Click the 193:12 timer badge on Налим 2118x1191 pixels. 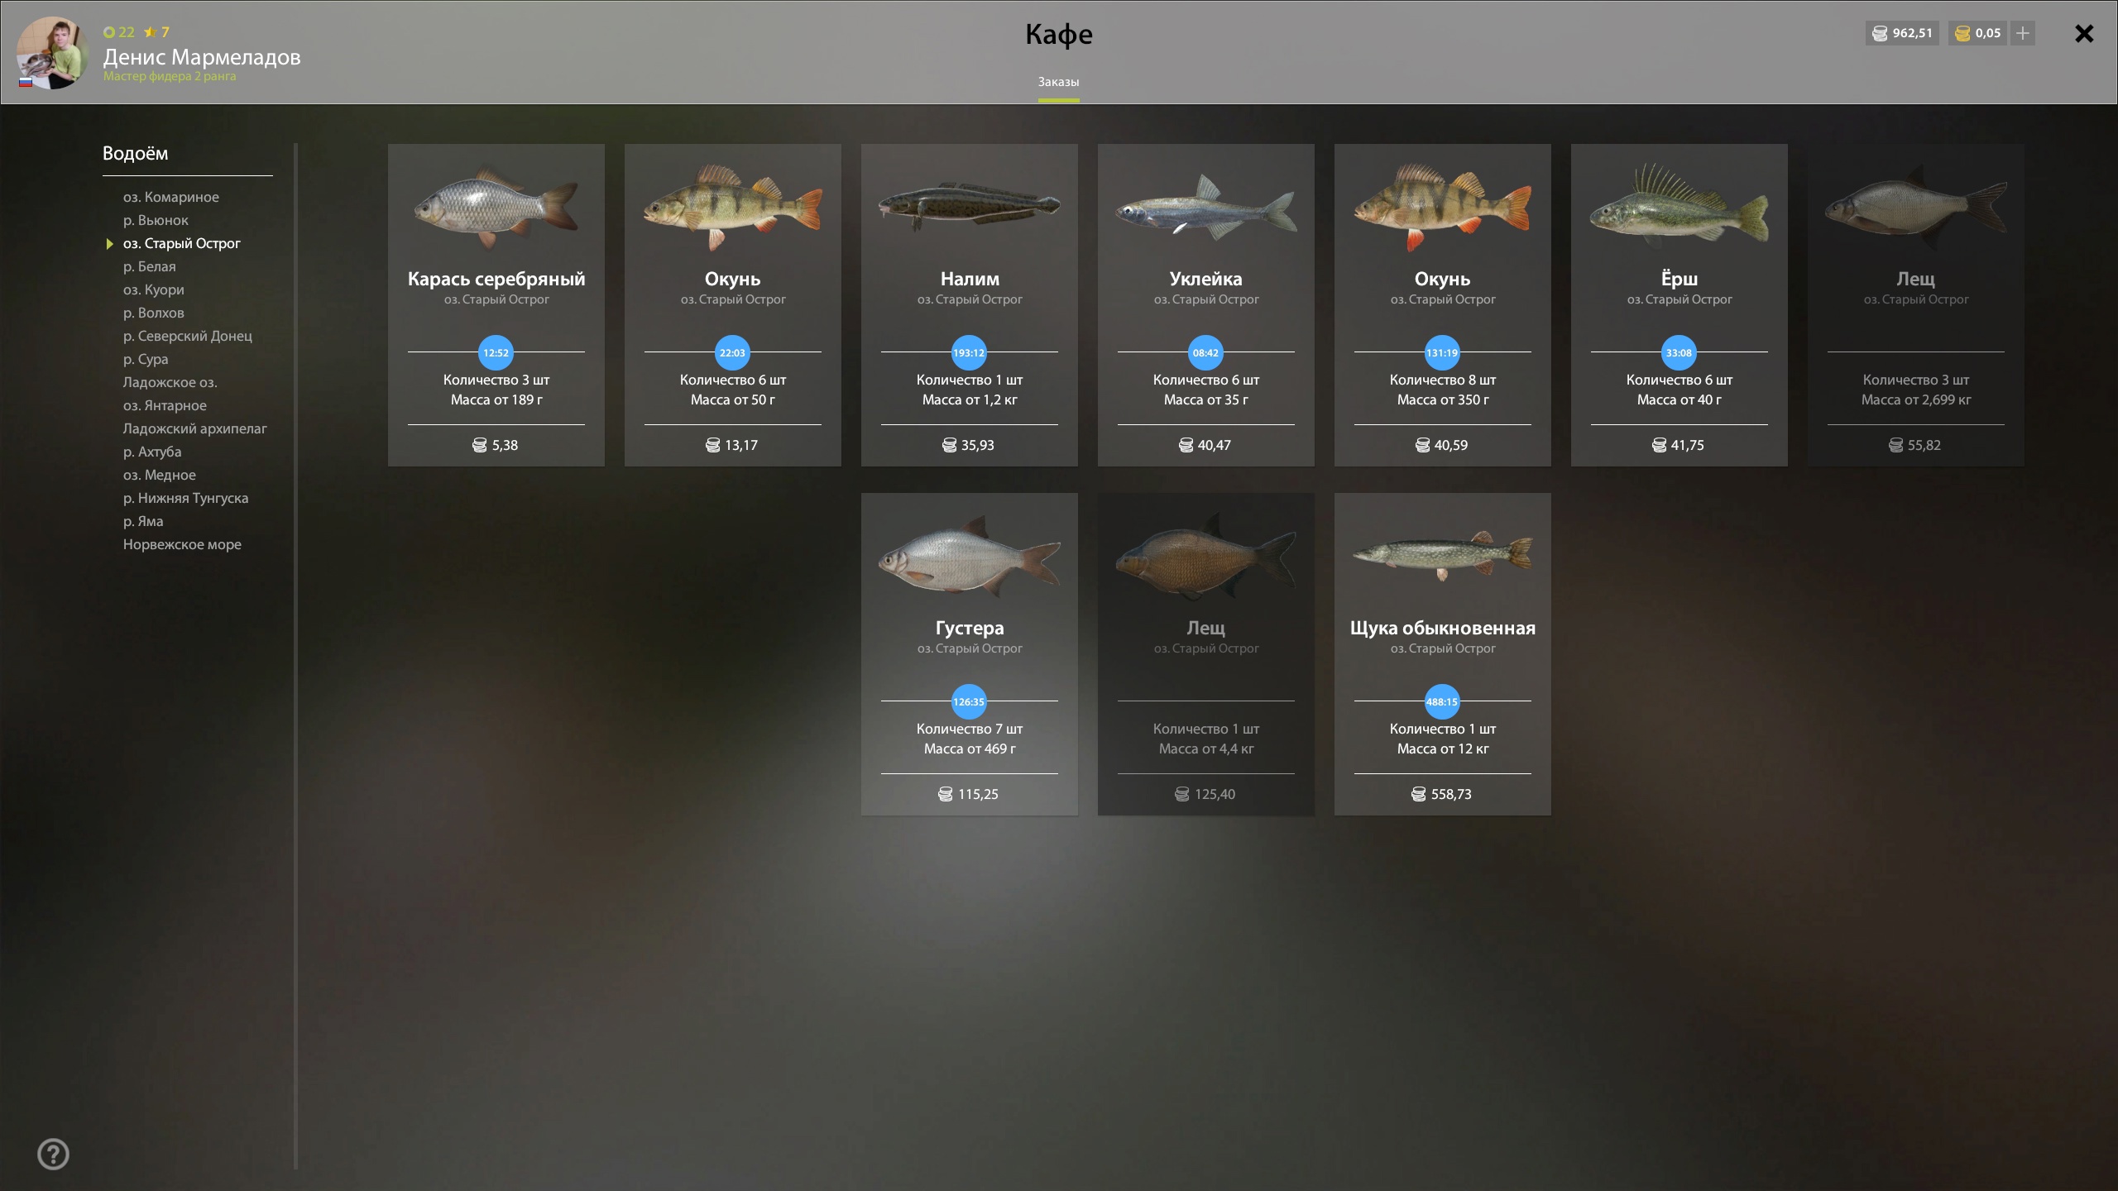969,352
